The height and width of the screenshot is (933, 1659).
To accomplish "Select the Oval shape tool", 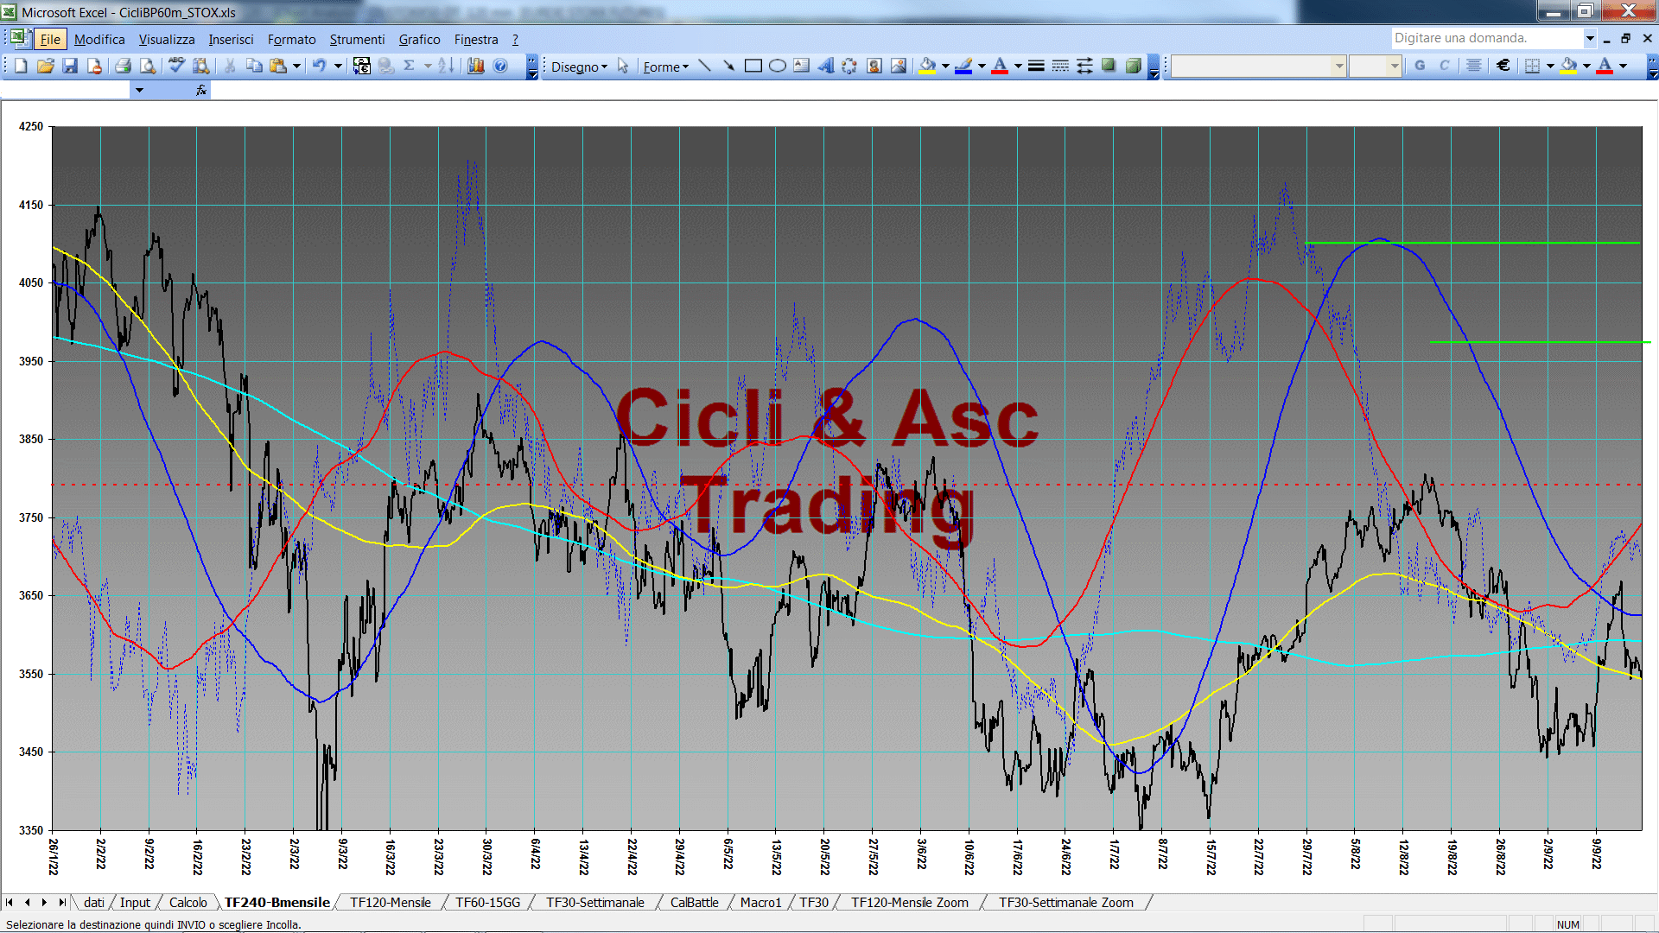I will click(x=778, y=66).
